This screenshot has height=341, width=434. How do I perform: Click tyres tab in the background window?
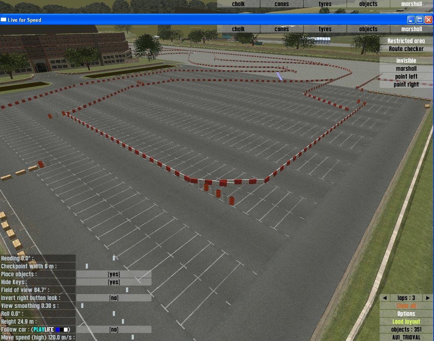[325, 4]
